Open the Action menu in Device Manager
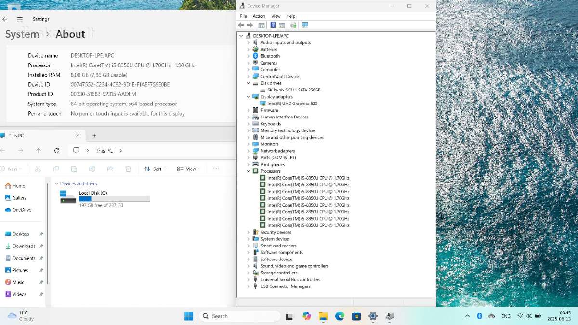This screenshot has height=325, width=578. click(x=259, y=16)
